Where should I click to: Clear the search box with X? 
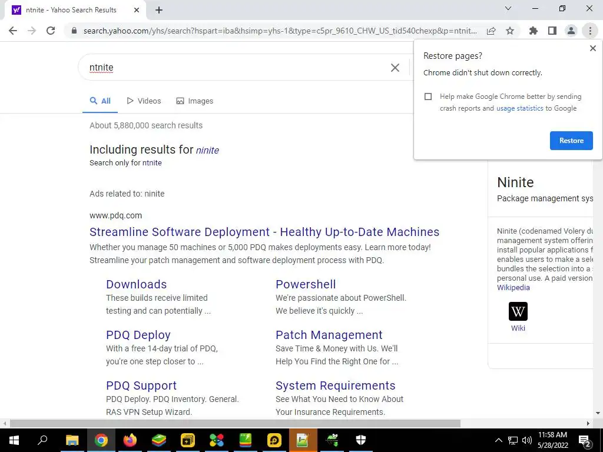tap(395, 68)
